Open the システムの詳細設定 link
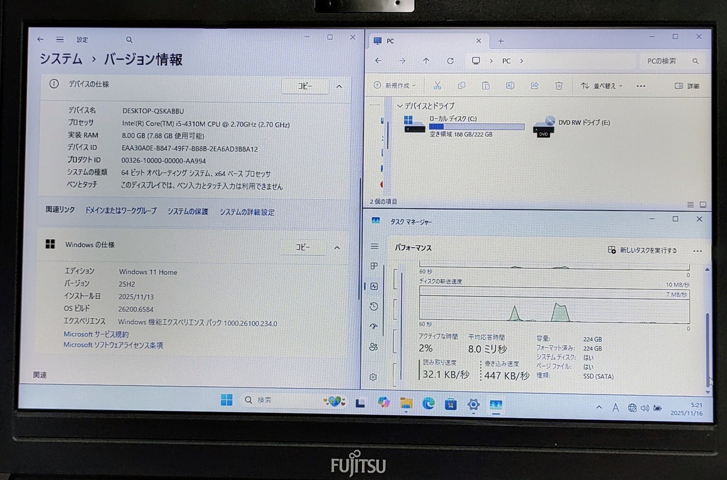727x480 pixels. (246, 212)
